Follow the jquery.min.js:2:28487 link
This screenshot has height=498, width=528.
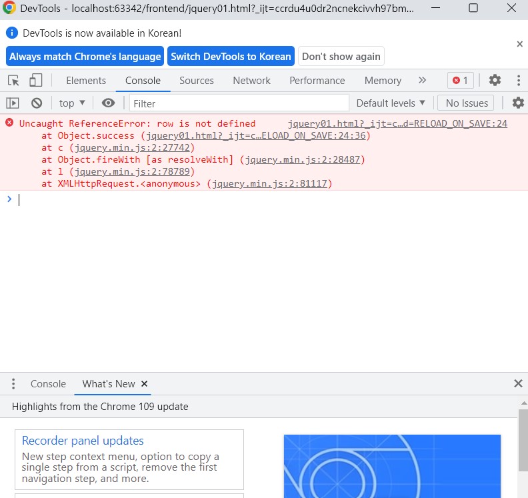click(303, 159)
